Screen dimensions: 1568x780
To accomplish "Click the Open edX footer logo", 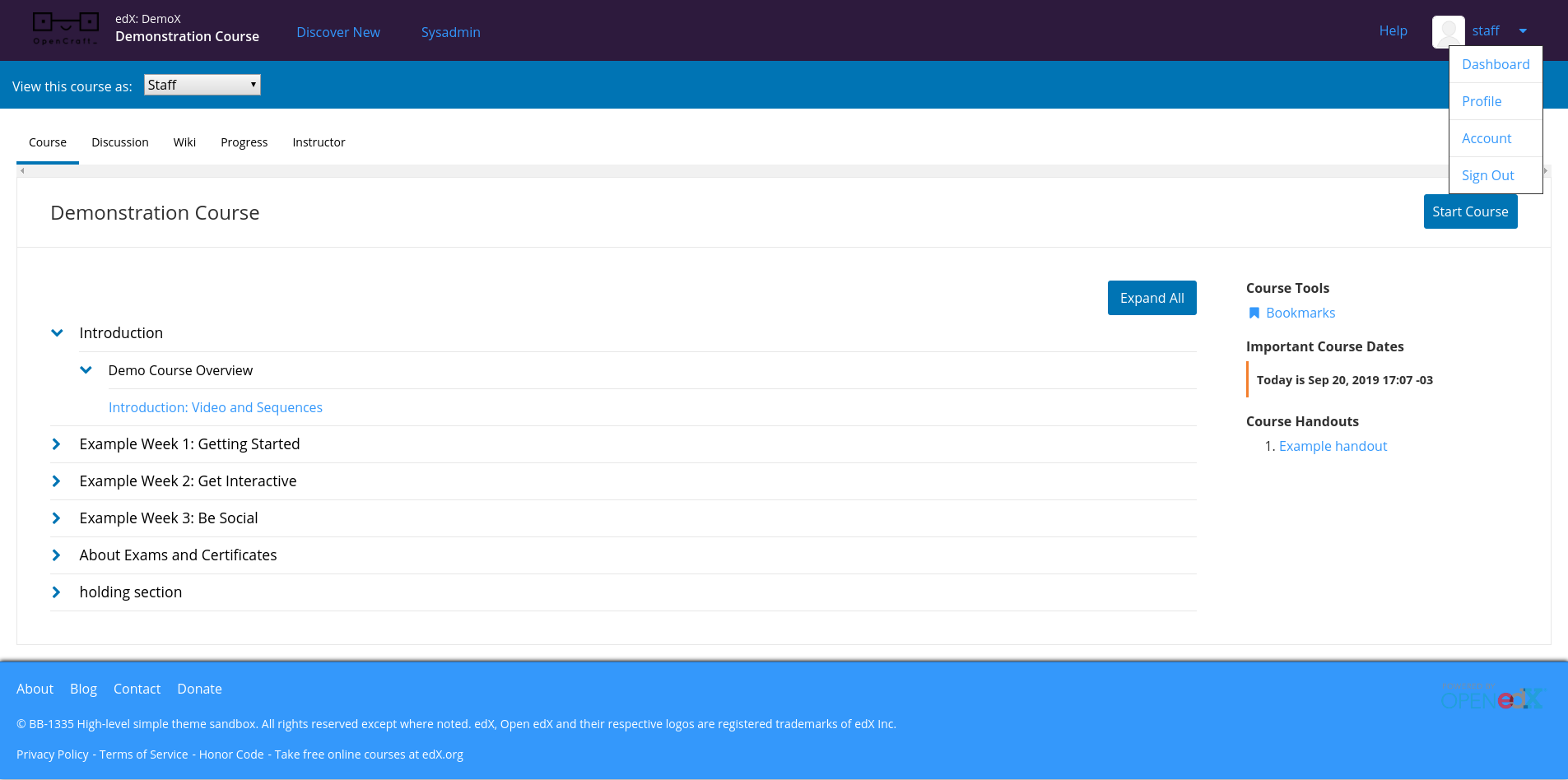I will pyautogui.click(x=1491, y=698).
